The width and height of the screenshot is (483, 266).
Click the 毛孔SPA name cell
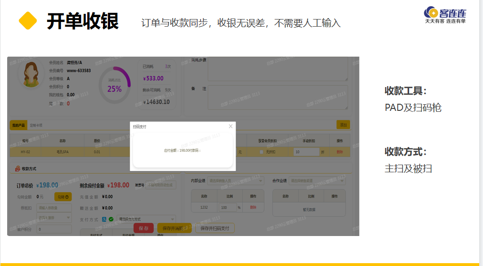62,152
